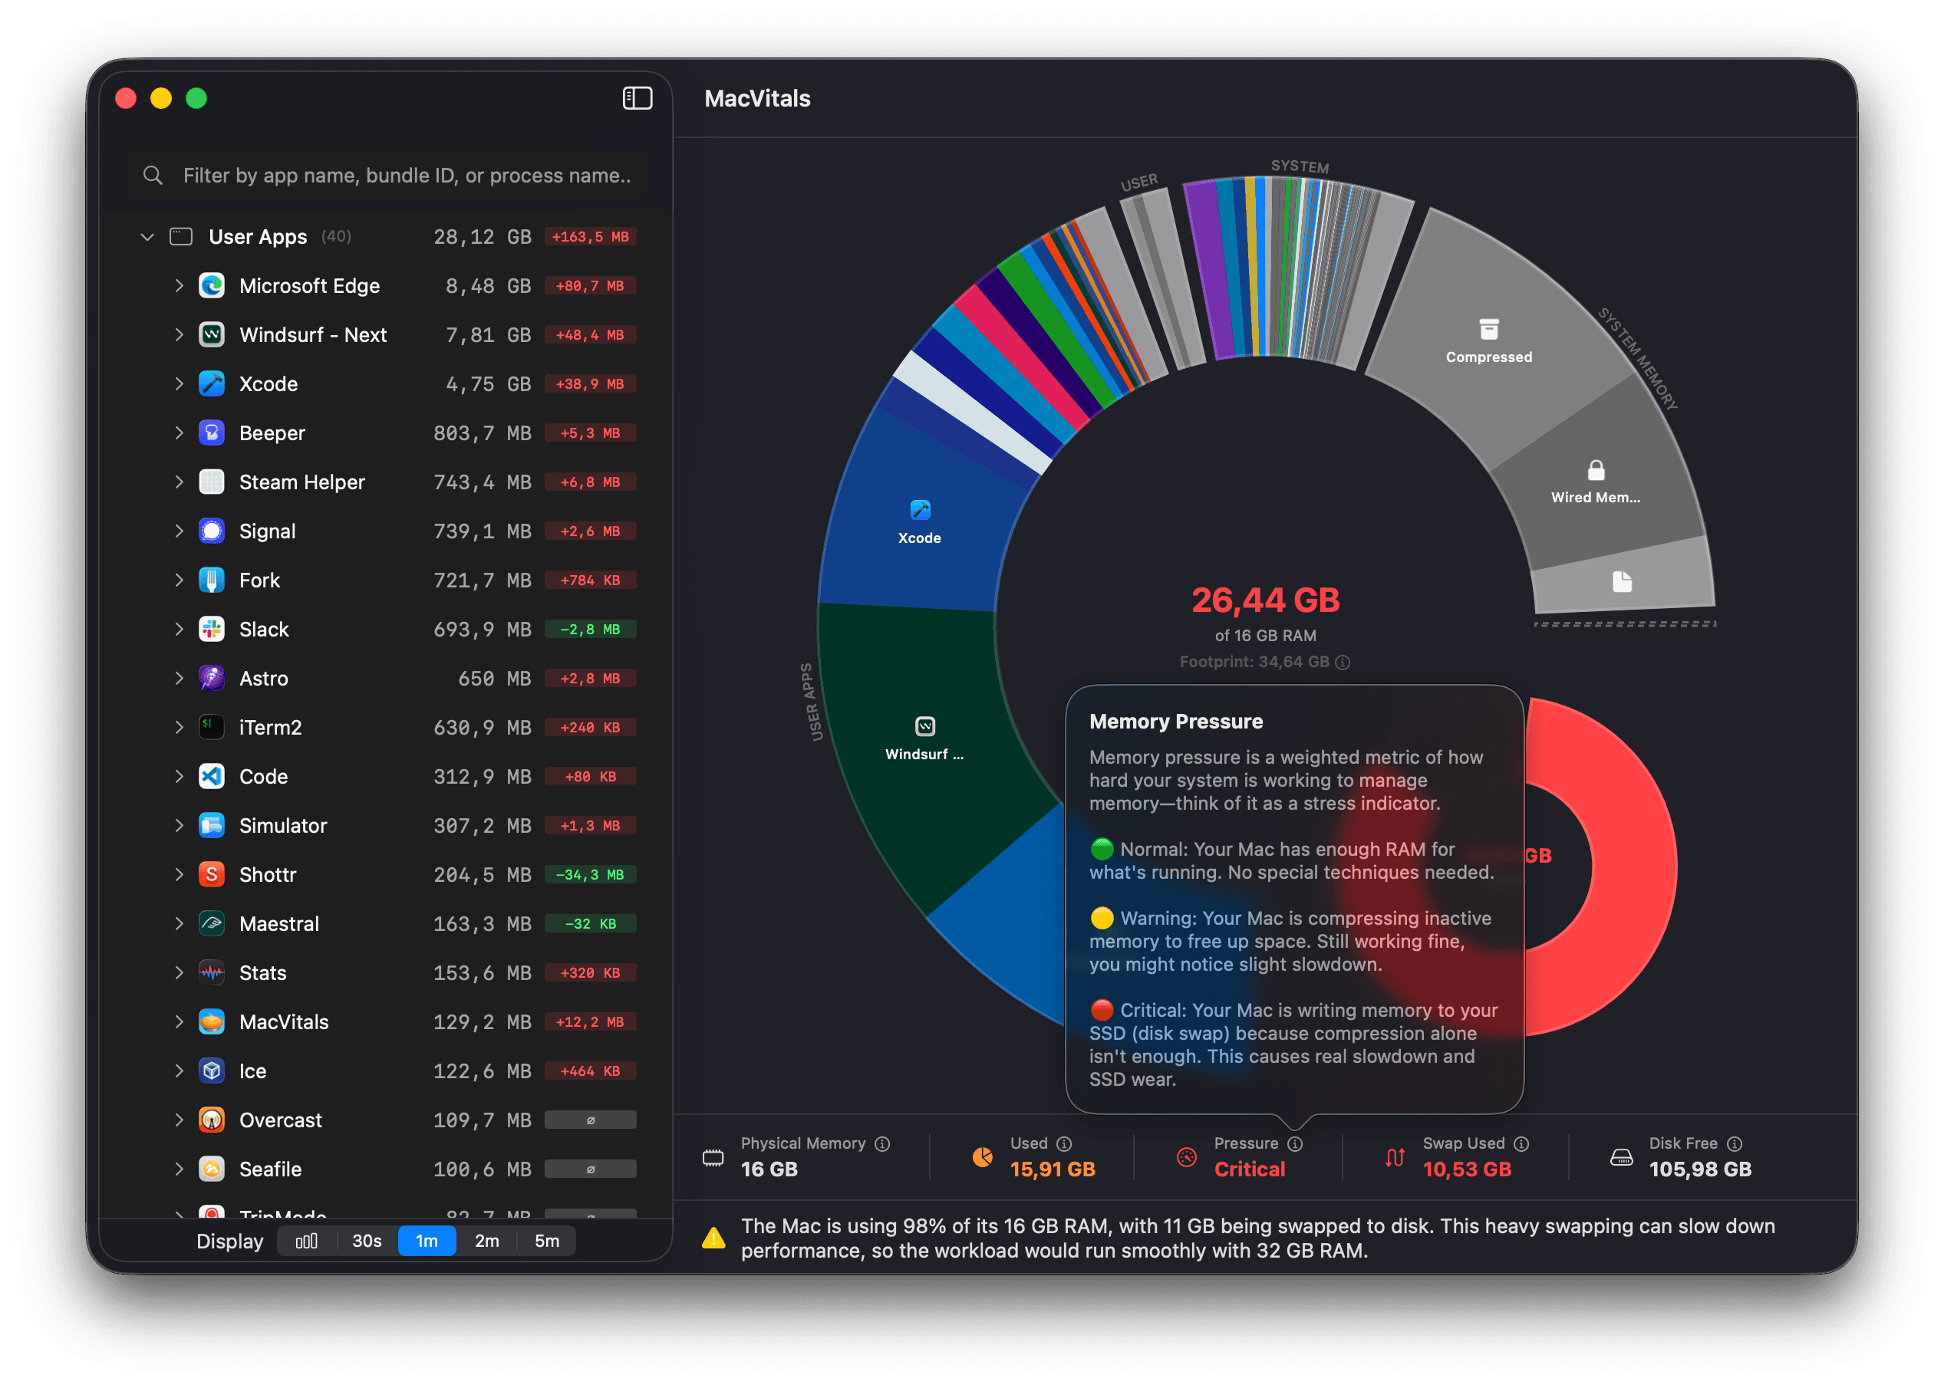The width and height of the screenshot is (1944, 1388).
Task: Switch display interval to 5m
Action: tap(546, 1241)
